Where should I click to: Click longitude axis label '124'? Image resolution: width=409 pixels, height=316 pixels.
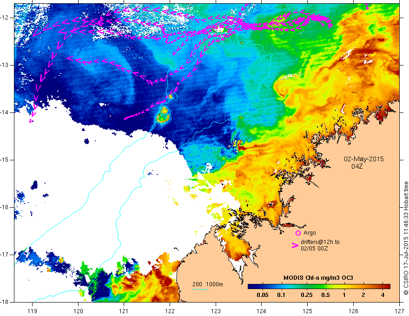coord(262,311)
